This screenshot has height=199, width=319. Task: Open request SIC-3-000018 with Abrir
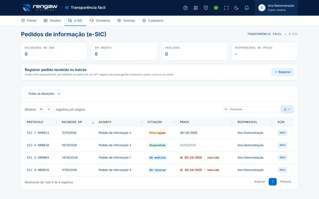(282, 145)
